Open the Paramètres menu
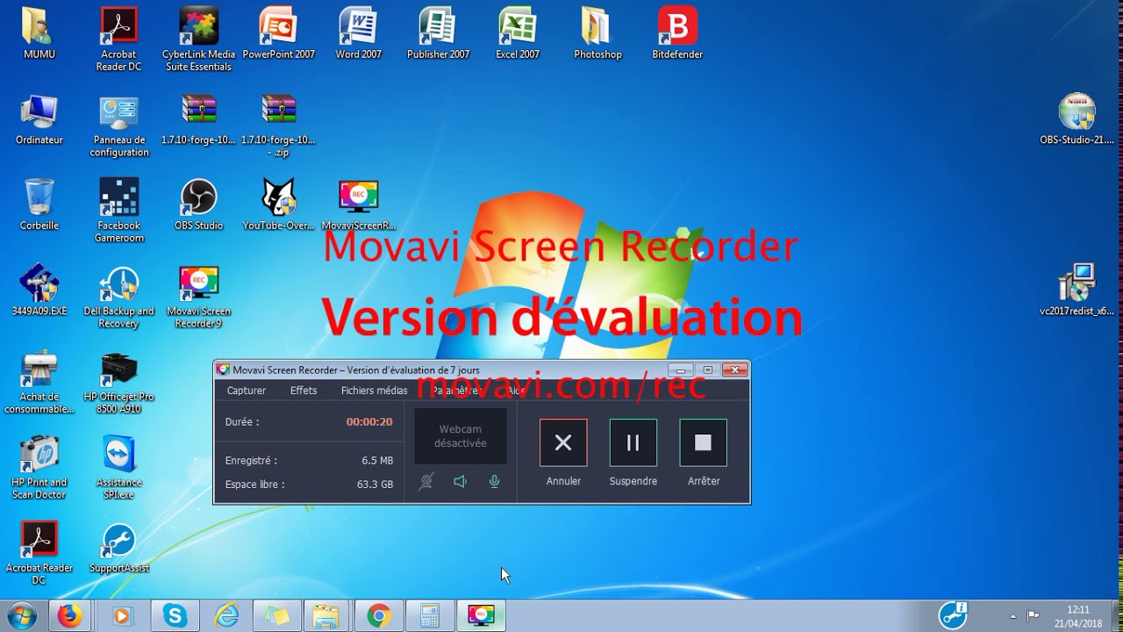 (456, 391)
